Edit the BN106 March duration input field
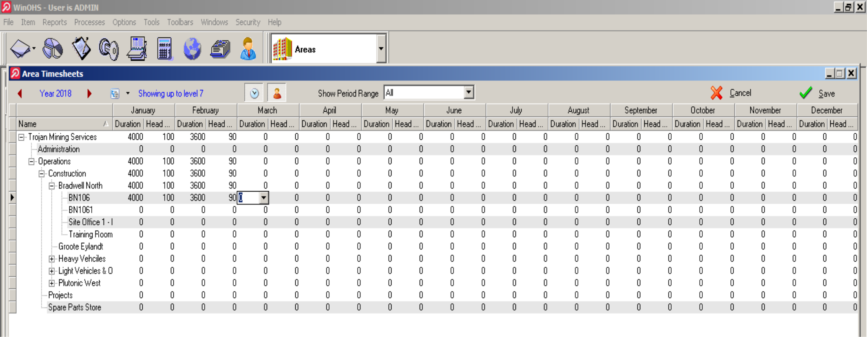Image resolution: width=867 pixels, height=337 pixels. 248,198
